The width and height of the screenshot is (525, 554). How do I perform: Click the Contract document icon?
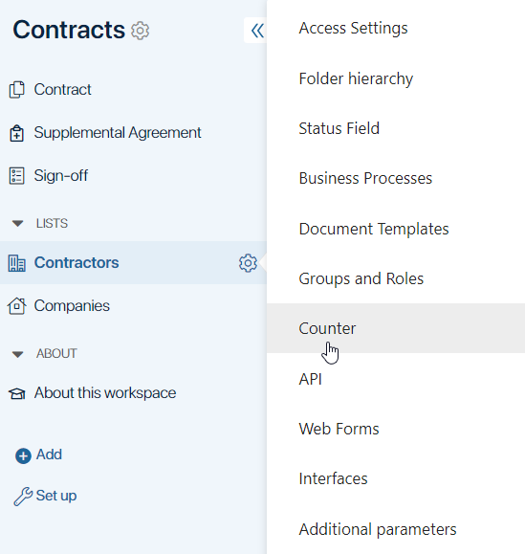click(x=16, y=90)
